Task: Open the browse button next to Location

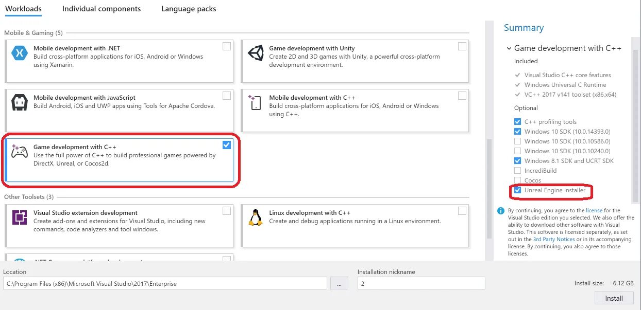Action: [339, 283]
